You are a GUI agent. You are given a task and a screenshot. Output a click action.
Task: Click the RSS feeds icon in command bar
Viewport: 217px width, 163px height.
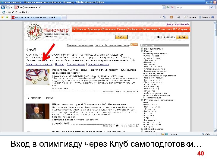[x=171, y=17]
